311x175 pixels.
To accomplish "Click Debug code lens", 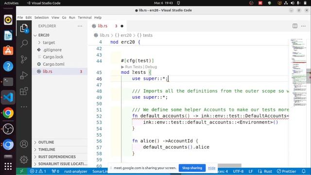I will [x=151, y=67].
